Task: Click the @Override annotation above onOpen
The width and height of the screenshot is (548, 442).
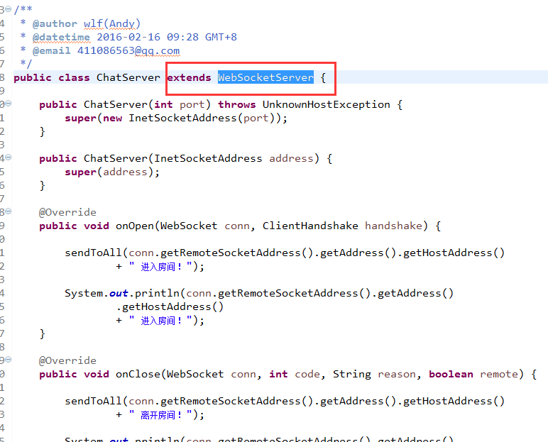Action: coord(67,212)
